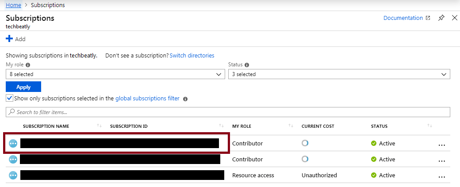460x187 pixels.
Task: Expand the My role dropdown
Action: [115, 74]
